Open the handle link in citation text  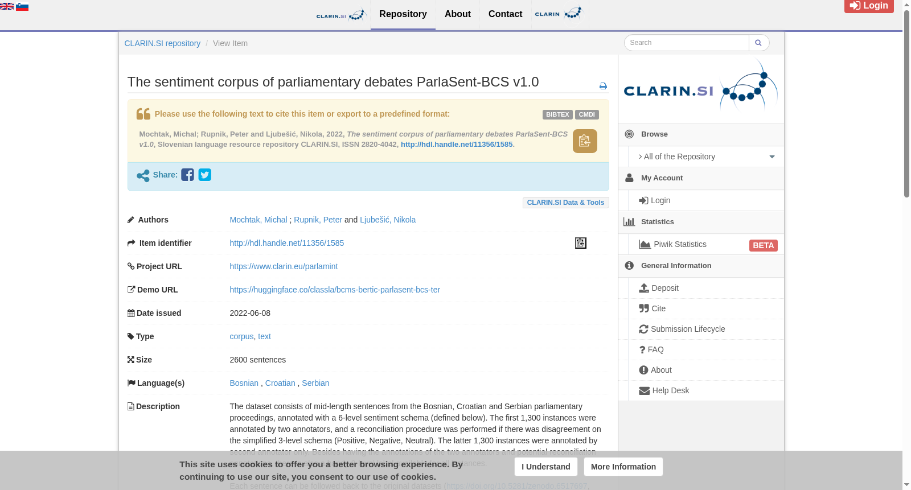pyautogui.click(x=457, y=145)
